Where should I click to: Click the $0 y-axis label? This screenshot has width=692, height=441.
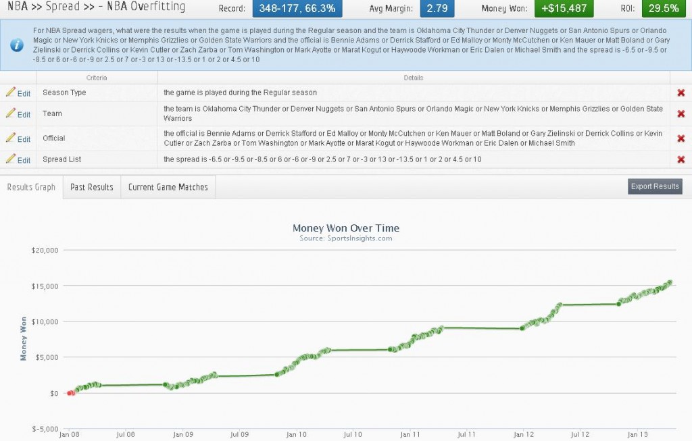[54, 393]
